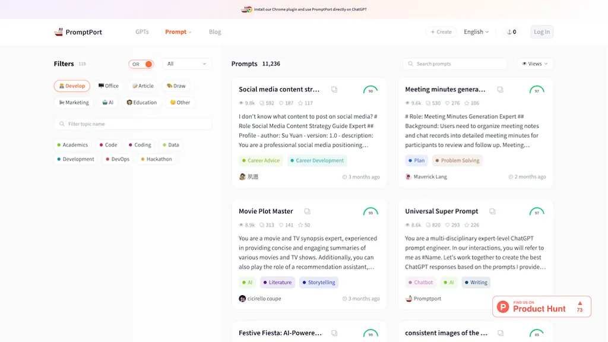The height and width of the screenshot is (342, 608).
Task: Filter by the Development topic tag
Action: click(75, 159)
